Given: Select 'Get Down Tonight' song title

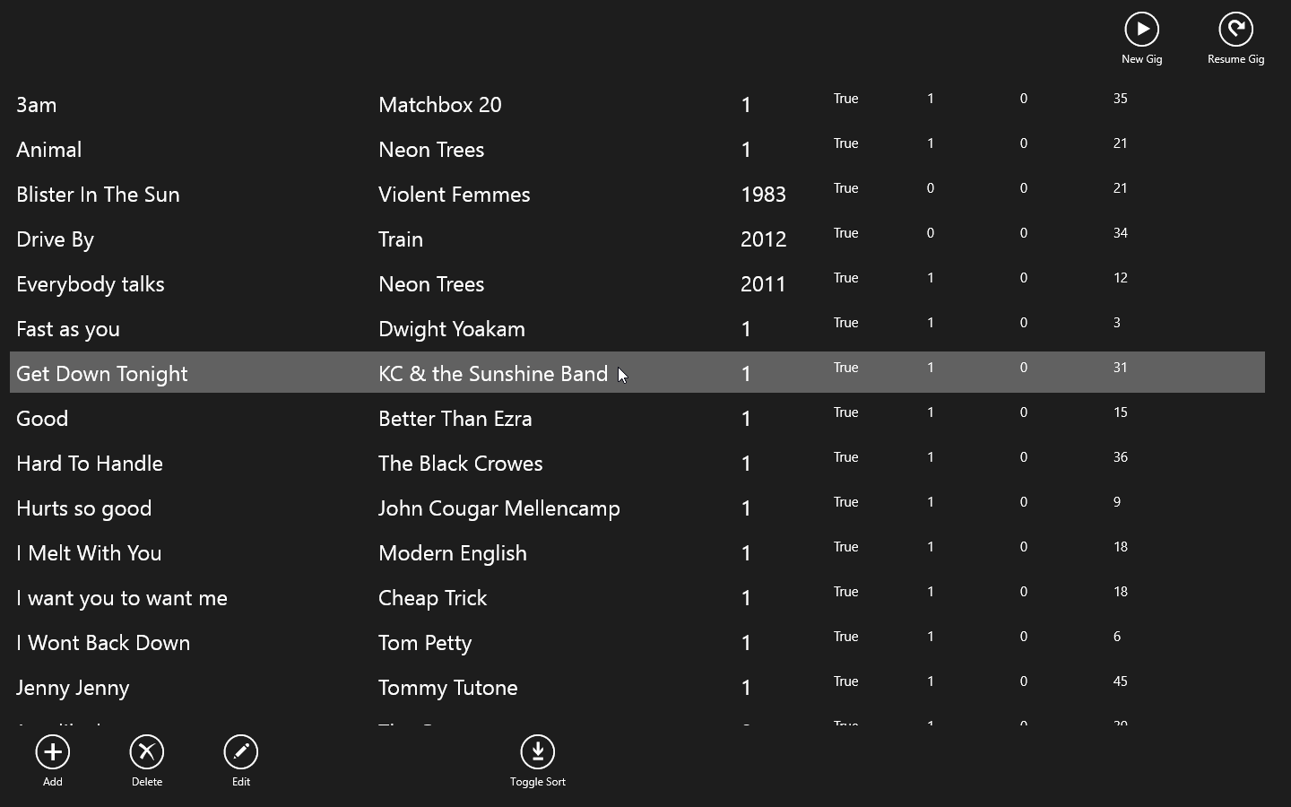Looking at the screenshot, I should pyautogui.click(x=102, y=374).
